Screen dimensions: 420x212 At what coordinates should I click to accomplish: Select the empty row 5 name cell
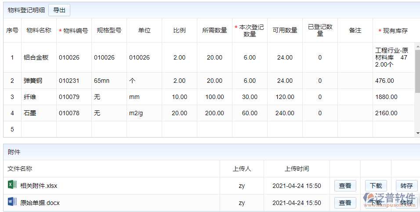click(x=39, y=129)
